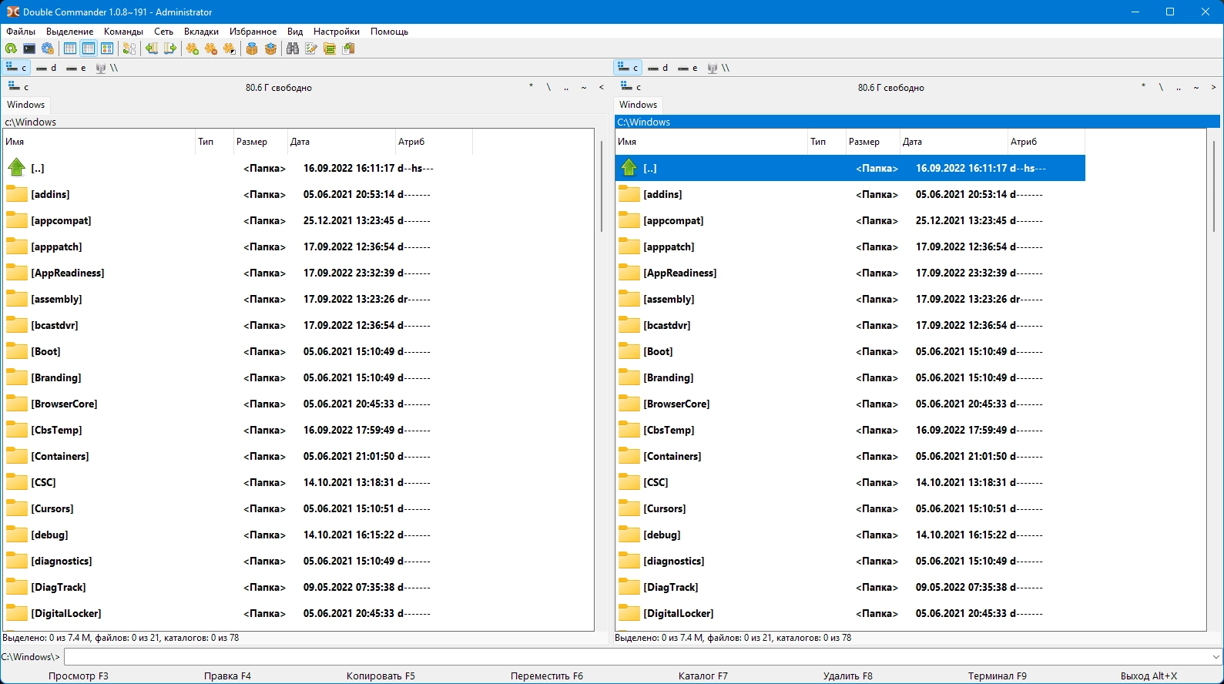Select the right panel Windows tab

(x=639, y=105)
